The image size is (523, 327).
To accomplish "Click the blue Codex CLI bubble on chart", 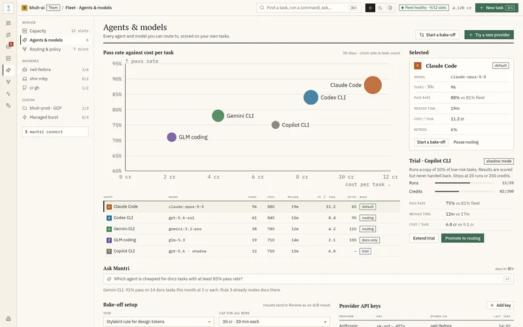I will [311, 97].
